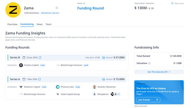Click the Multicoin Capital logo icon
191x108 pixels.
21,87
